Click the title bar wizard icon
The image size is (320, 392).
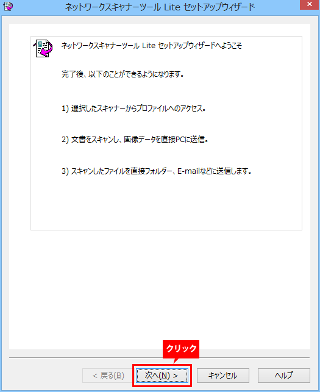pos(9,6)
